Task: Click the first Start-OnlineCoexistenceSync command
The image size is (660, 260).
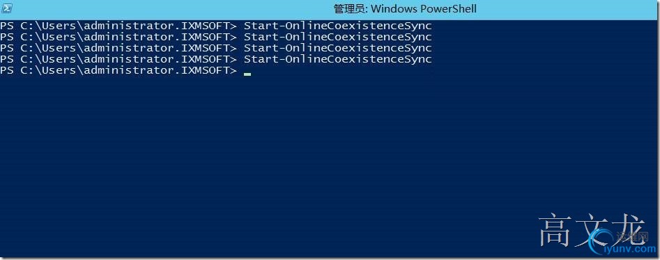Action: [338, 26]
